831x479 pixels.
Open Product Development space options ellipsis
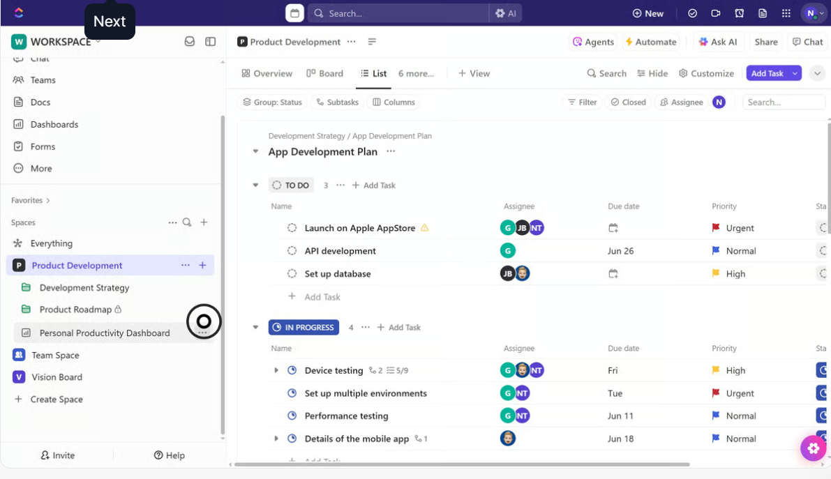coord(186,265)
